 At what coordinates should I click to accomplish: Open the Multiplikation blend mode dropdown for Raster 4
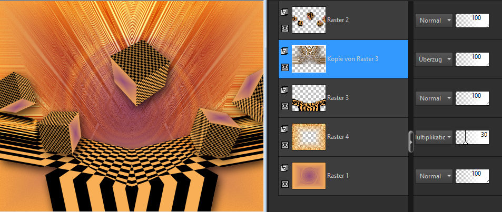point(434,137)
